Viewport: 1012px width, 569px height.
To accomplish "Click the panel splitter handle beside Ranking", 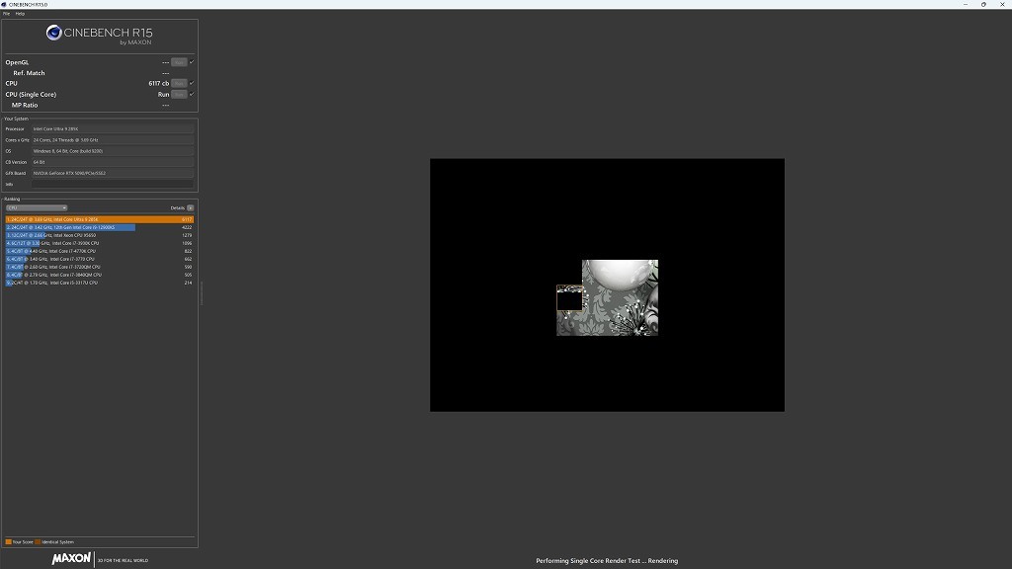I will pos(202,292).
